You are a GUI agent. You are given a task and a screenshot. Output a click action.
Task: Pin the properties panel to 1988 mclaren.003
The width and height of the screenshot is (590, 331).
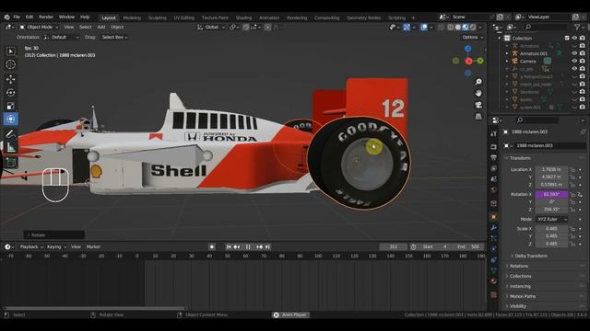[583, 131]
